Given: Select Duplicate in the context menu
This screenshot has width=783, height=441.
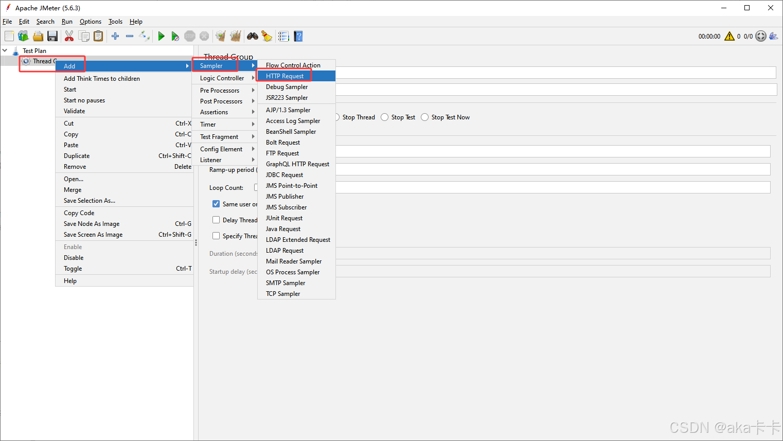Looking at the screenshot, I should (124, 156).
